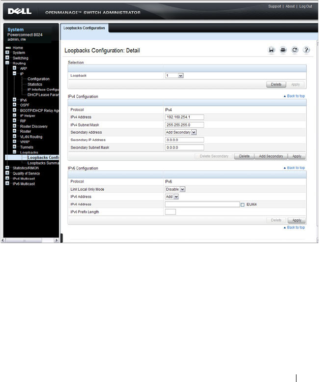326x382 pixels.
Task: Click the Dell logo
Action: pos(19,11)
